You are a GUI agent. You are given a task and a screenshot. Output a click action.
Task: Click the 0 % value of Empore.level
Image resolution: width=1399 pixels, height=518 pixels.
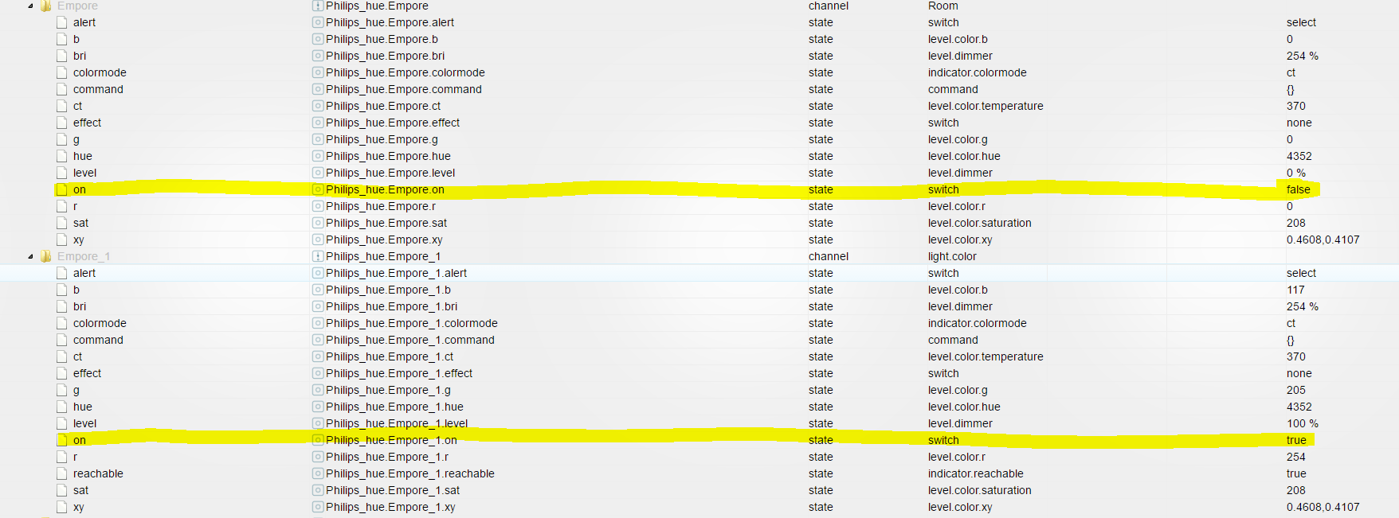(1296, 173)
